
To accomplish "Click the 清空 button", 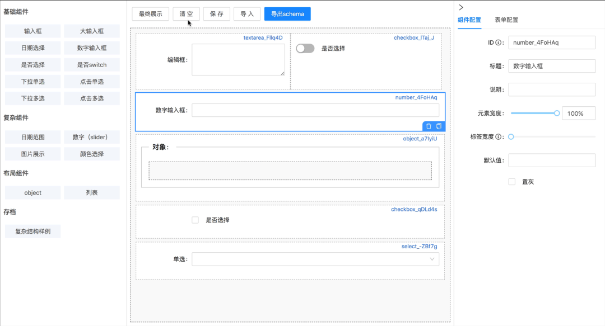I will pyautogui.click(x=186, y=14).
